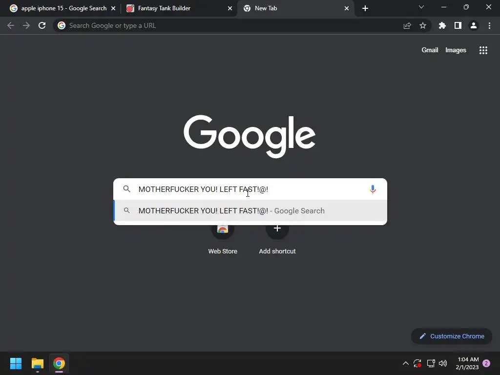Toggle the side panel icon
The image size is (500, 375).
(x=458, y=25)
